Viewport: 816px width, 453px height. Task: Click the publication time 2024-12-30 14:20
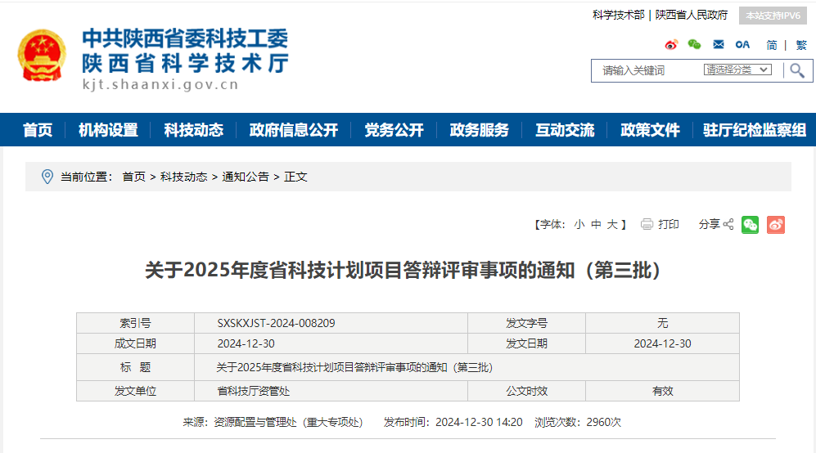[479, 422]
